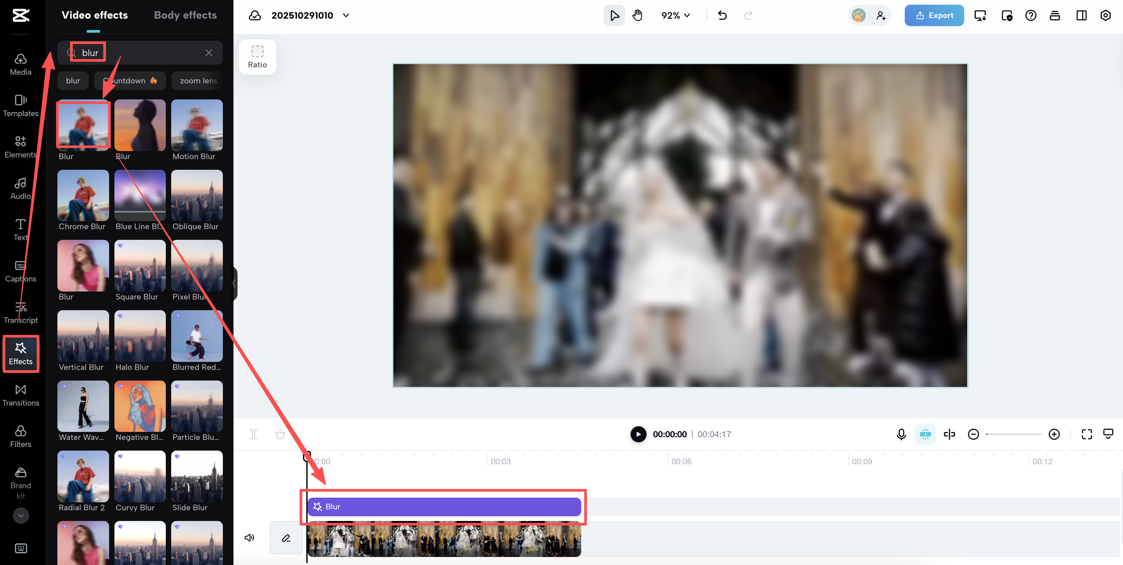The height and width of the screenshot is (565, 1123).
Task: Mute the main video track
Action: [249, 537]
